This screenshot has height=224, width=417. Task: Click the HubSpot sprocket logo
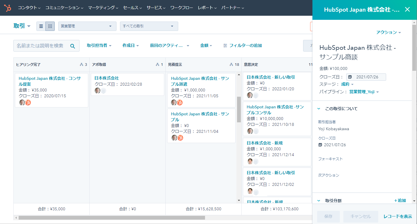click(x=8, y=8)
